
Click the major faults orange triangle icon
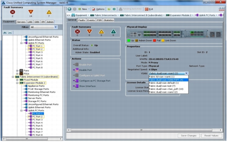[x=31, y=12]
